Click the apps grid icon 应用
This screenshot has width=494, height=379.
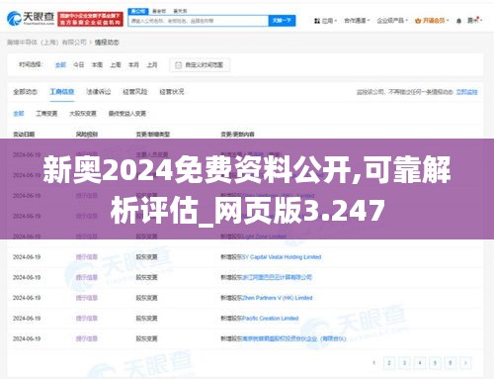[x=317, y=21]
